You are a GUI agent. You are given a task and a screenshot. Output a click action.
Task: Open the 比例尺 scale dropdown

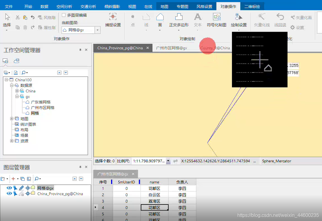(168, 161)
